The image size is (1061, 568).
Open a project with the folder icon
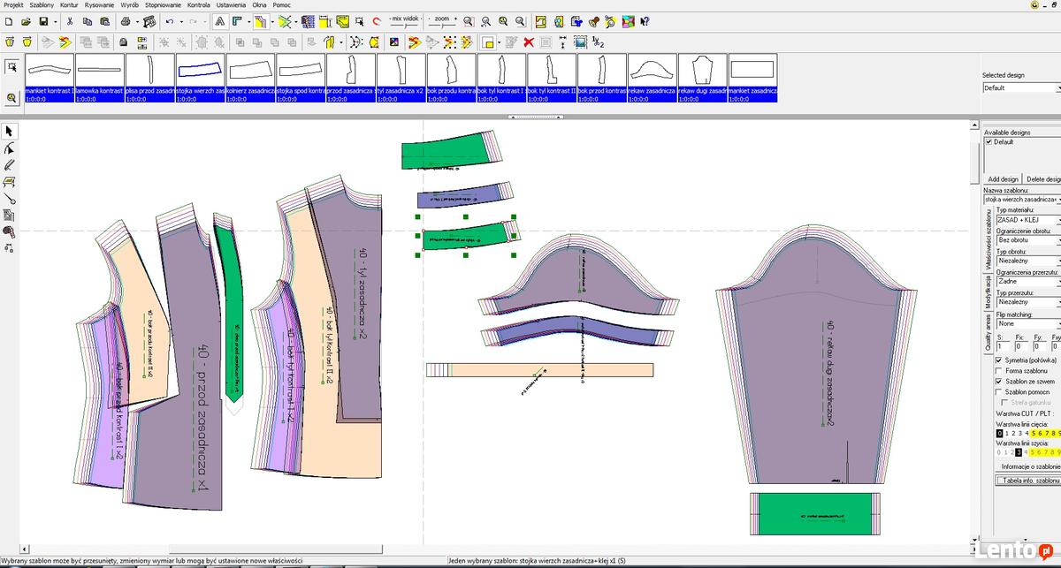coord(26,21)
